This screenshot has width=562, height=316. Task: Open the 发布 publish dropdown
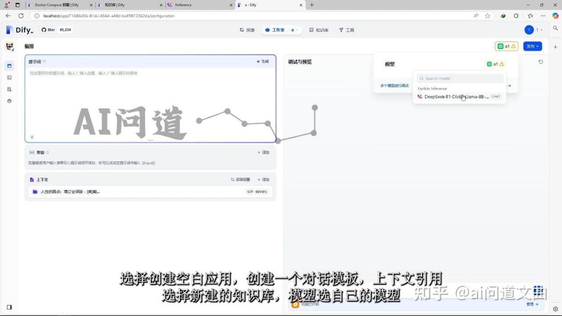click(x=533, y=46)
